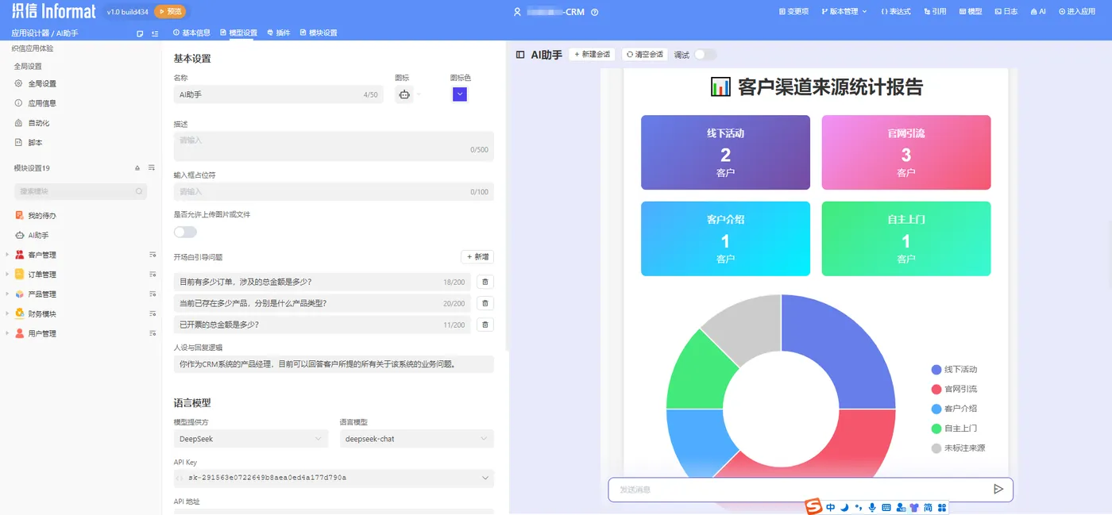The image size is (1112, 515).
Task: Click settings icon on 用户管理 row
Action: point(153,333)
